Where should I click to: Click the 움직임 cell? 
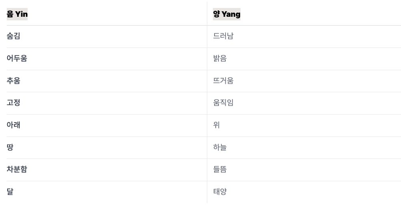pyautogui.click(x=304, y=103)
